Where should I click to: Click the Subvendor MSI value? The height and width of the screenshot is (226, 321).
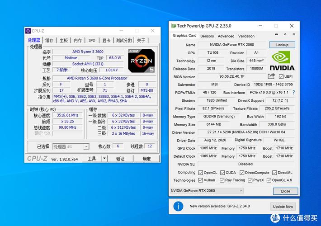214,85
